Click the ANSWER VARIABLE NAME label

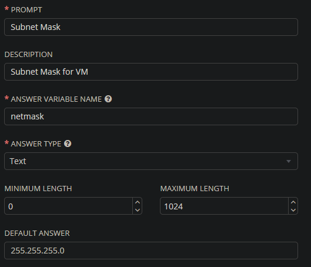[x=56, y=99]
